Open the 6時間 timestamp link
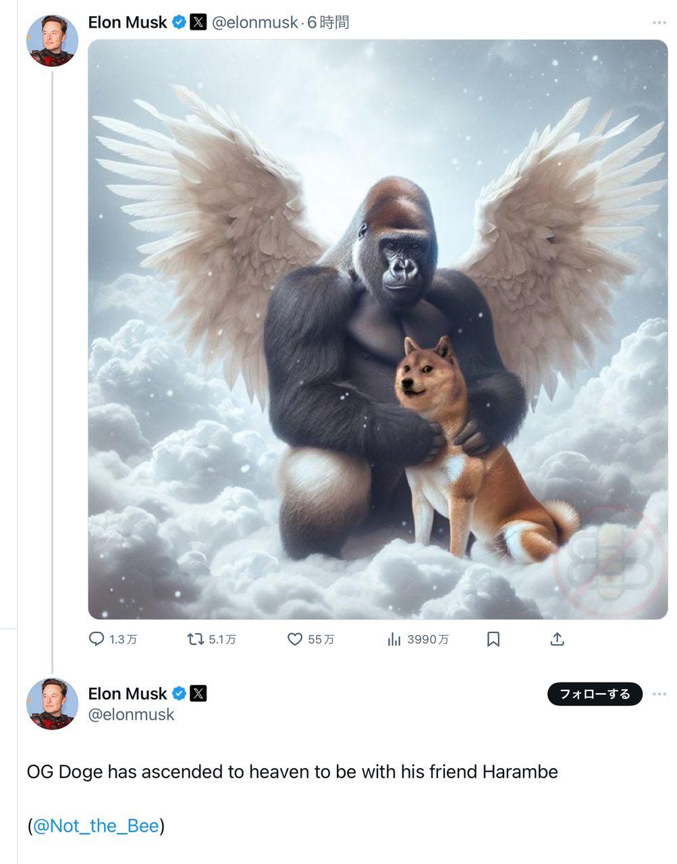The width and height of the screenshot is (677, 864). coord(328,22)
